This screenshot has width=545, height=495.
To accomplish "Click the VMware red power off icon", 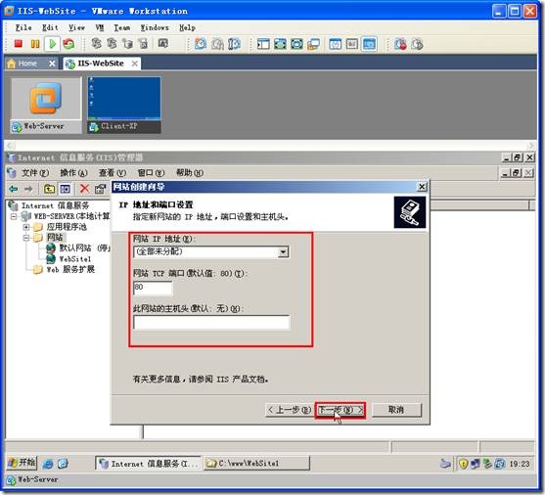I will [18, 44].
